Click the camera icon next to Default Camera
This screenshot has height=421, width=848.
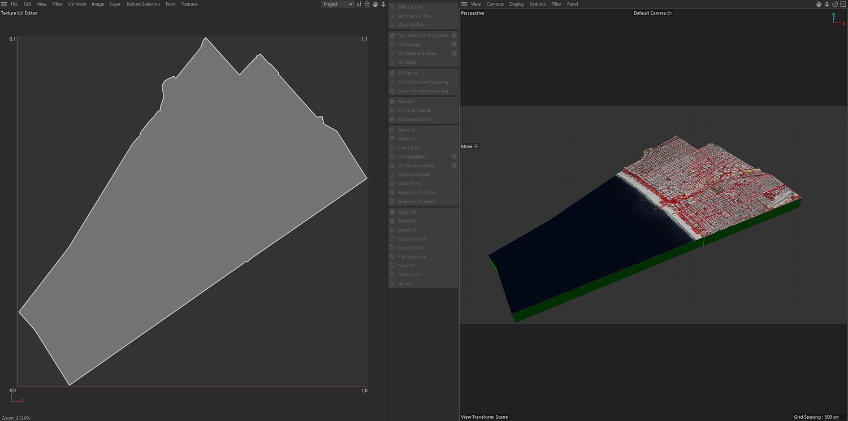coord(669,13)
